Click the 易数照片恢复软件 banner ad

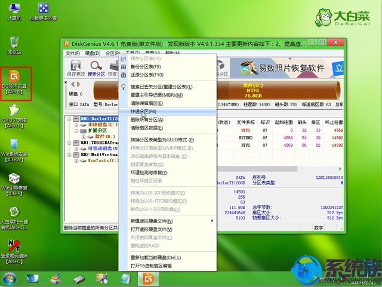point(286,68)
